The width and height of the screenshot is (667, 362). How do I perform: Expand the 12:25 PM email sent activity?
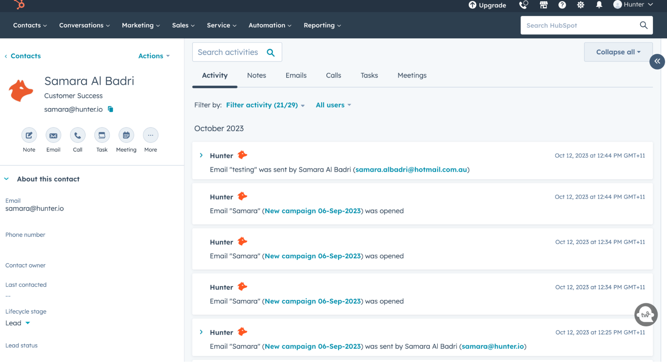pyautogui.click(x=201, y=332)
